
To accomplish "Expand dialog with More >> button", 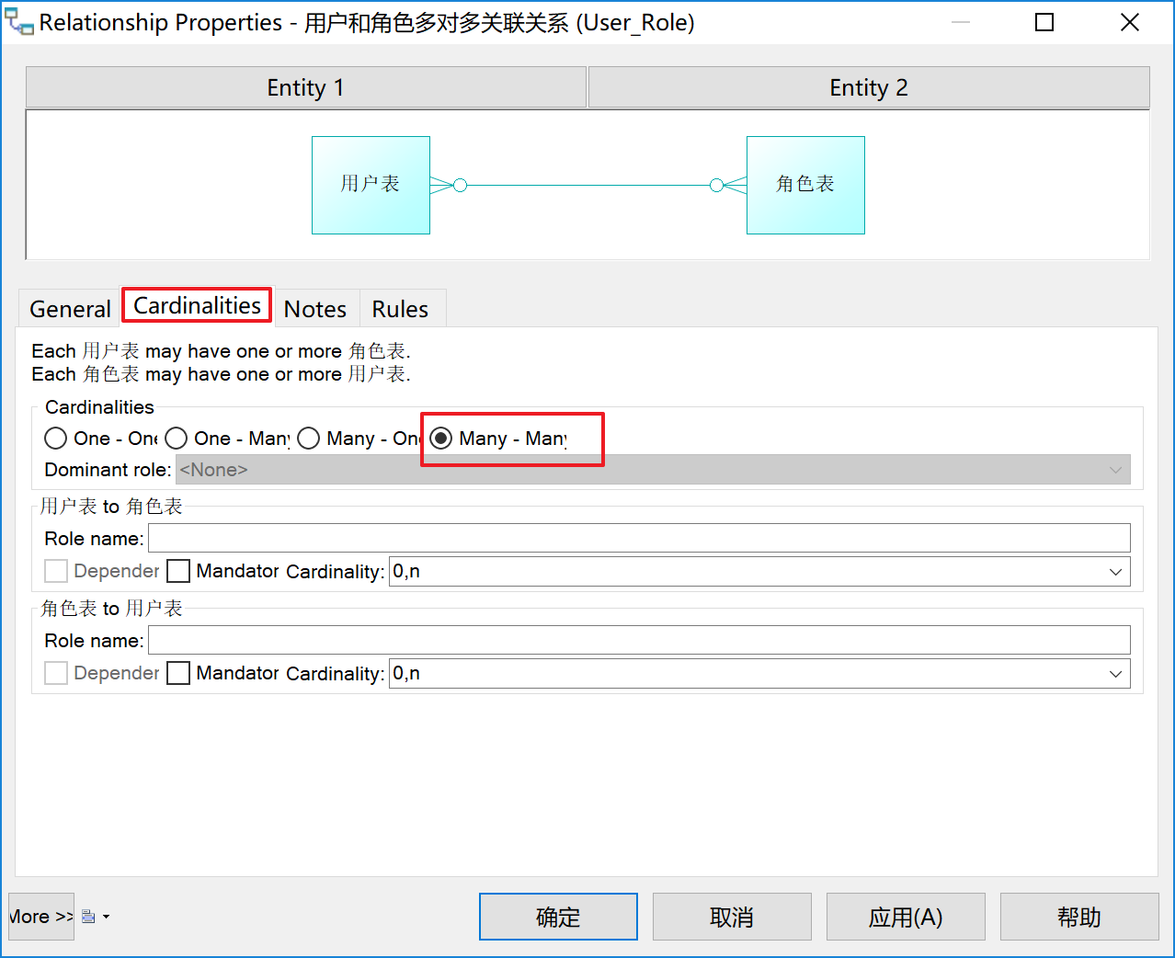I will click(x=41, y=917).
